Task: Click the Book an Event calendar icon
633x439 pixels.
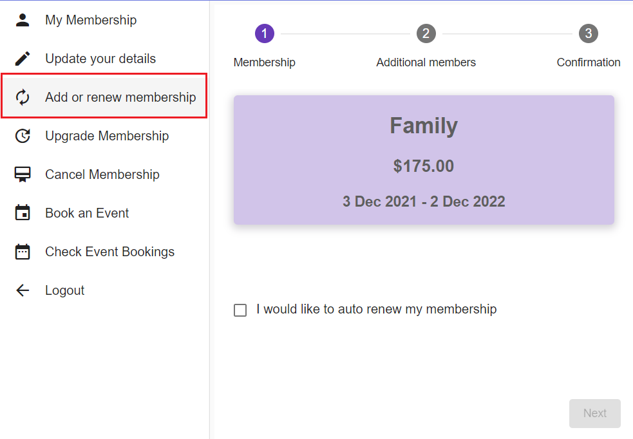Action: 23,213
